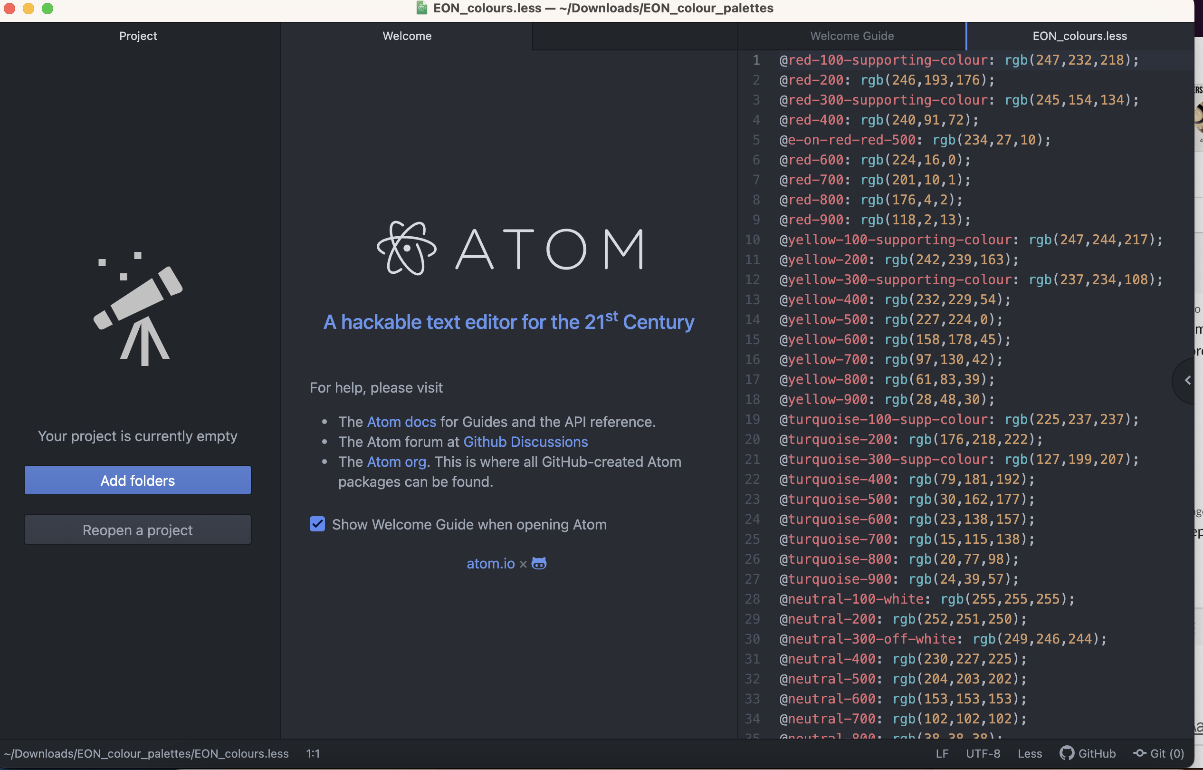1203x770 pixels.
Task: Click the Reopen a project button
Action: tap(137, 529)
